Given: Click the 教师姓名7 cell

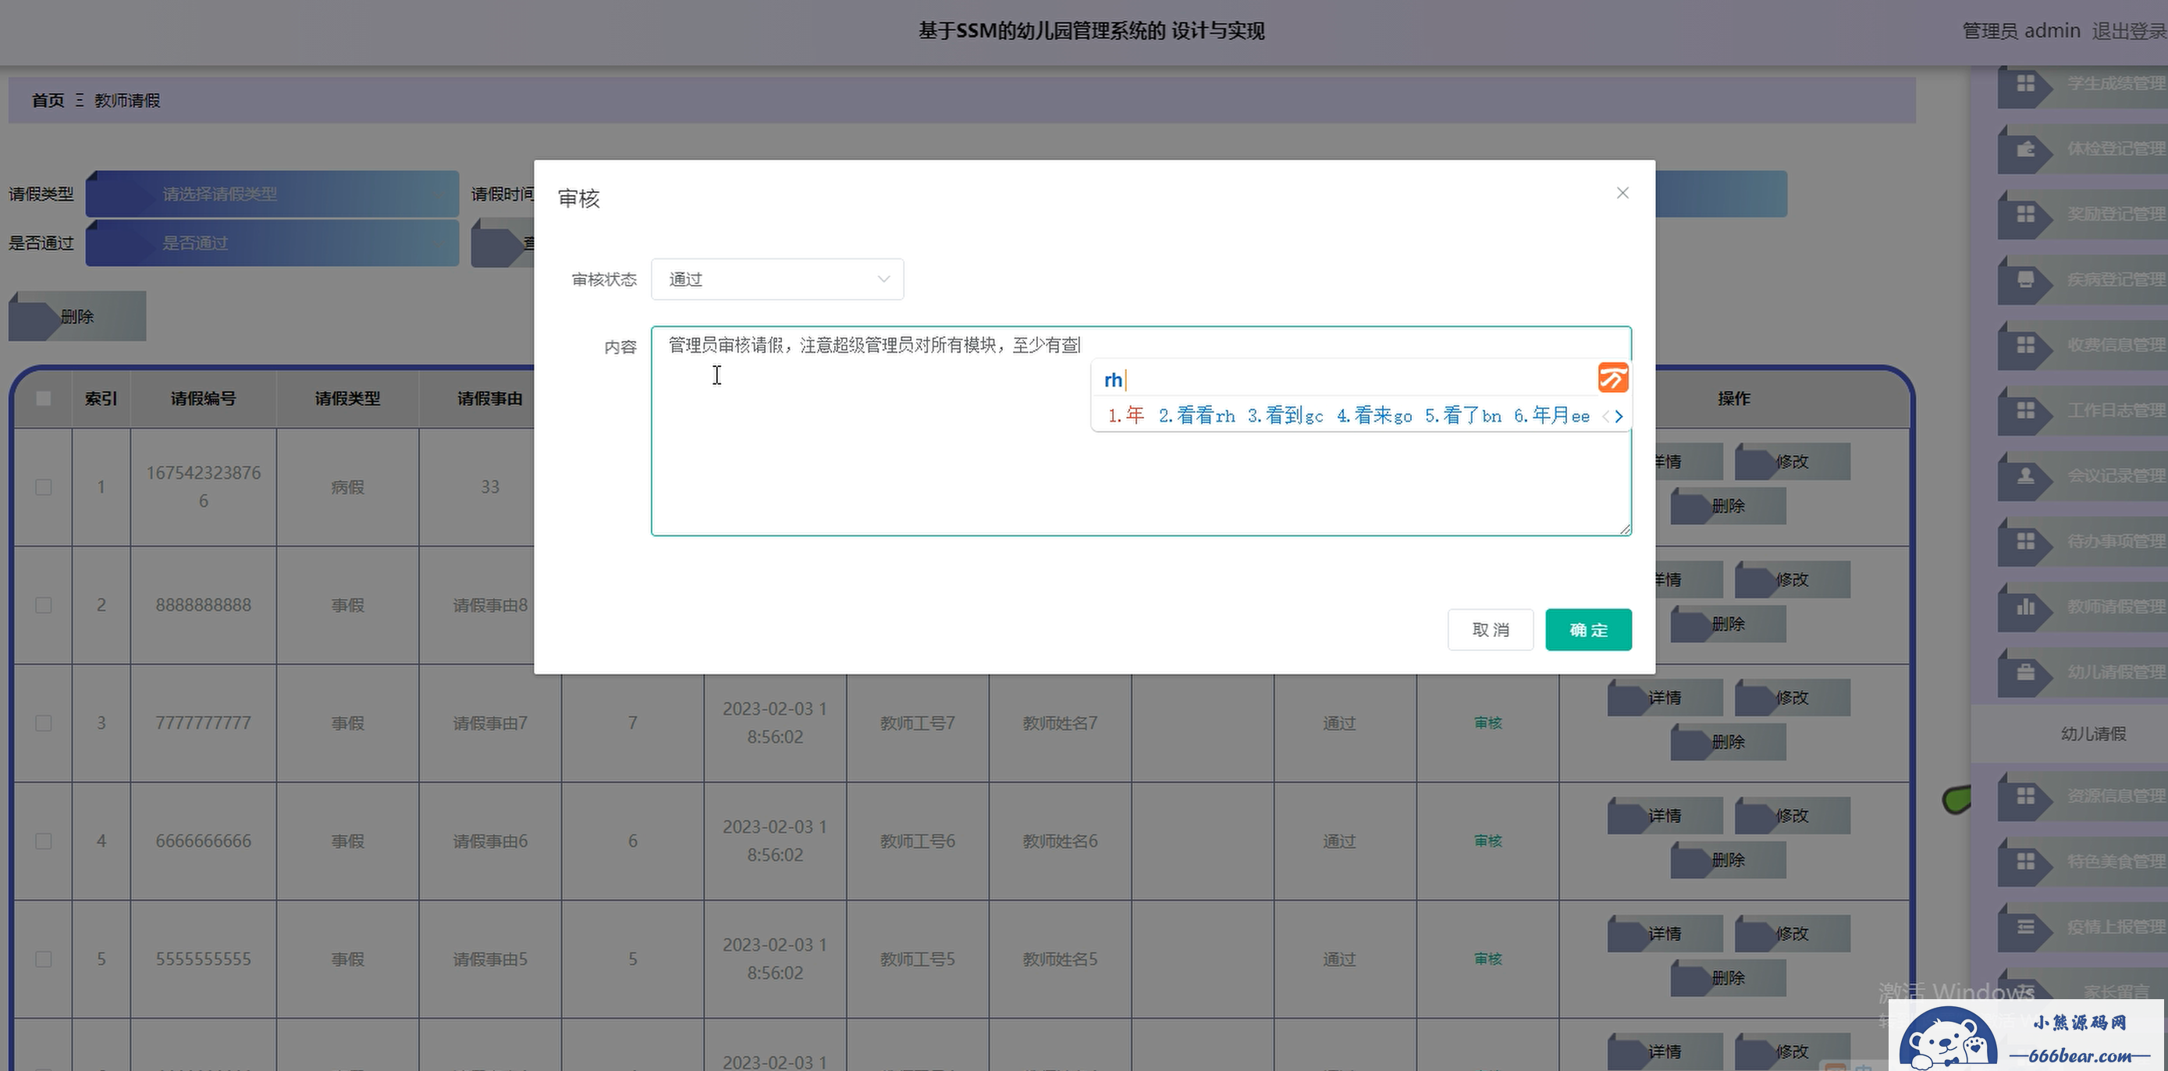Looking at the screenshot, I should pos(1060,724).
